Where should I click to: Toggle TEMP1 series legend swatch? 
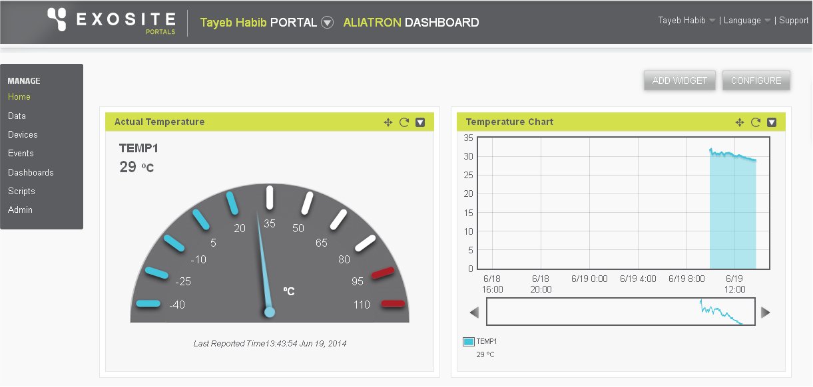click(x=469, y=342)
